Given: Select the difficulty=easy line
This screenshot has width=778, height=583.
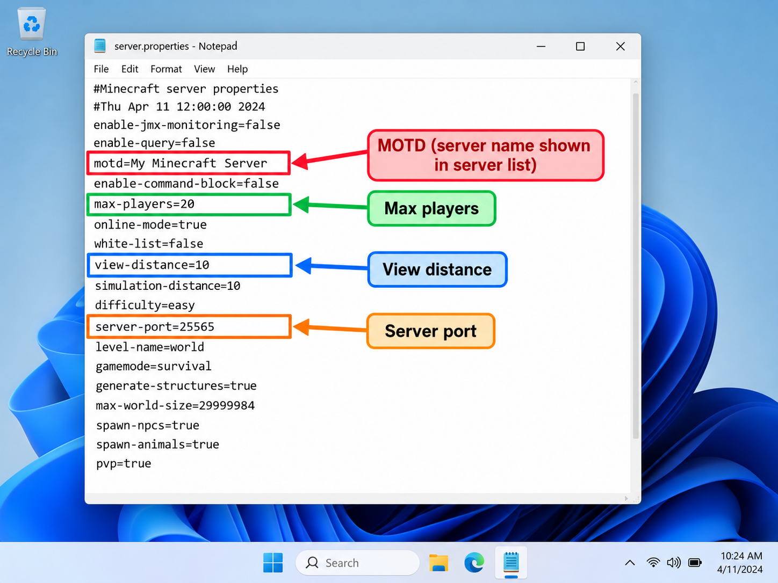Looking at the screenshot, I should coord(145,305).
